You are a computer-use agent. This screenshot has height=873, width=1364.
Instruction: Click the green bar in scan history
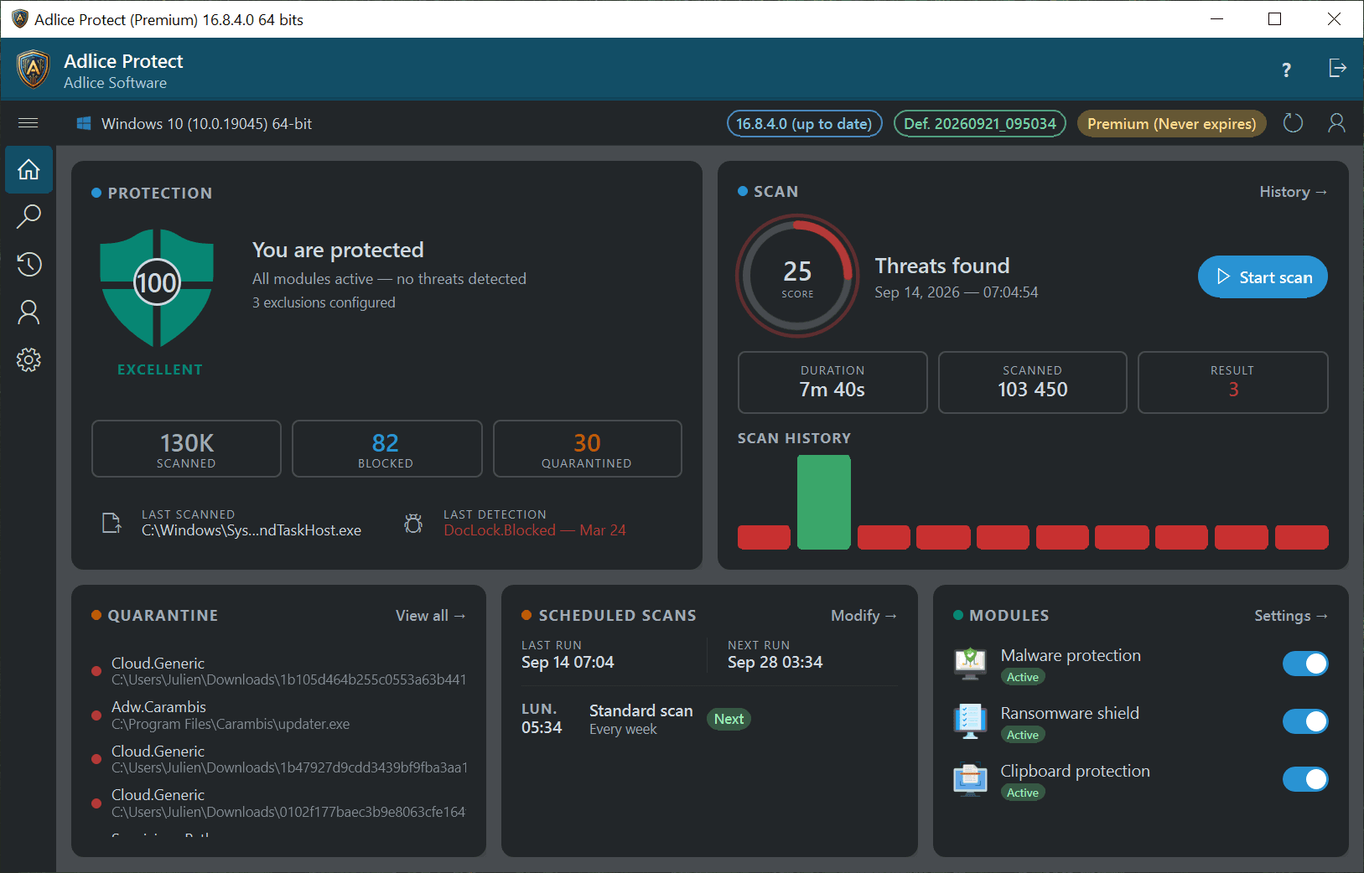pos(824,502)
